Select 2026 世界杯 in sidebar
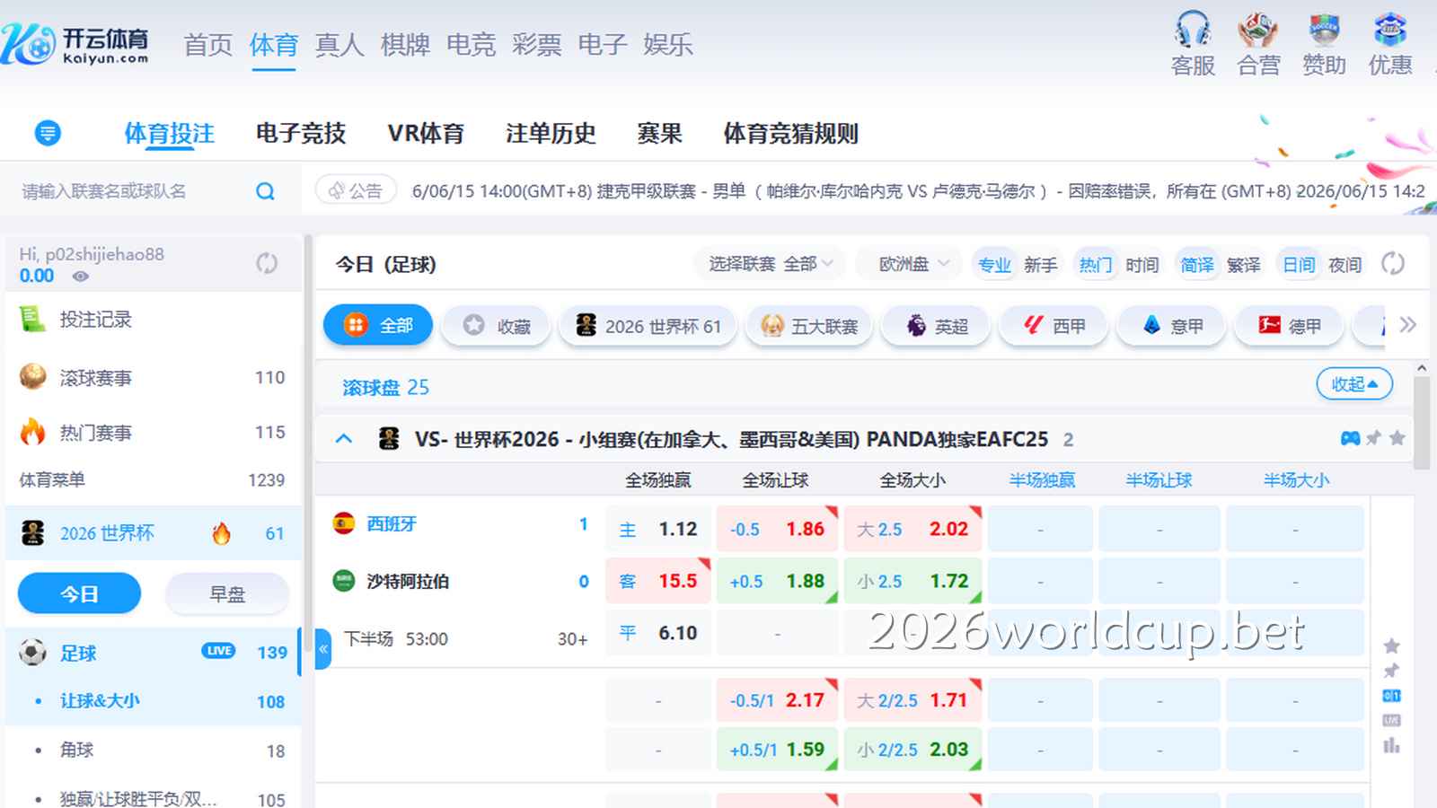This screenshot has height=808, width=1437. pyautogui.click(x=153, y=533)
